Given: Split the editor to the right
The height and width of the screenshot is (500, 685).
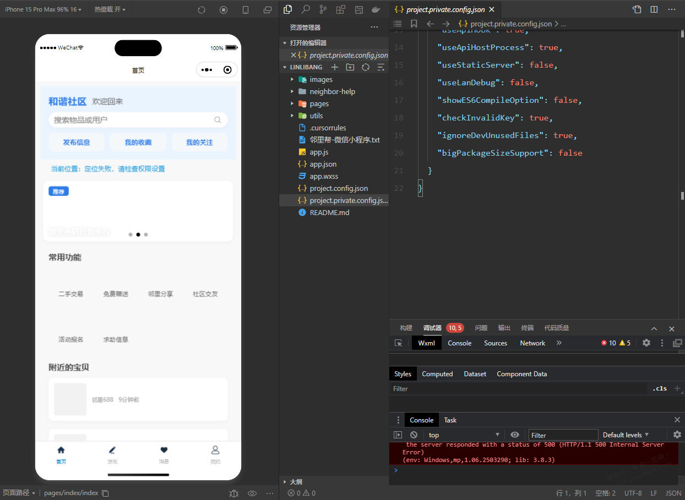Looking at the screenshot, I should tap(654, 9).
